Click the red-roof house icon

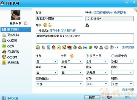[x=80, y=48]
